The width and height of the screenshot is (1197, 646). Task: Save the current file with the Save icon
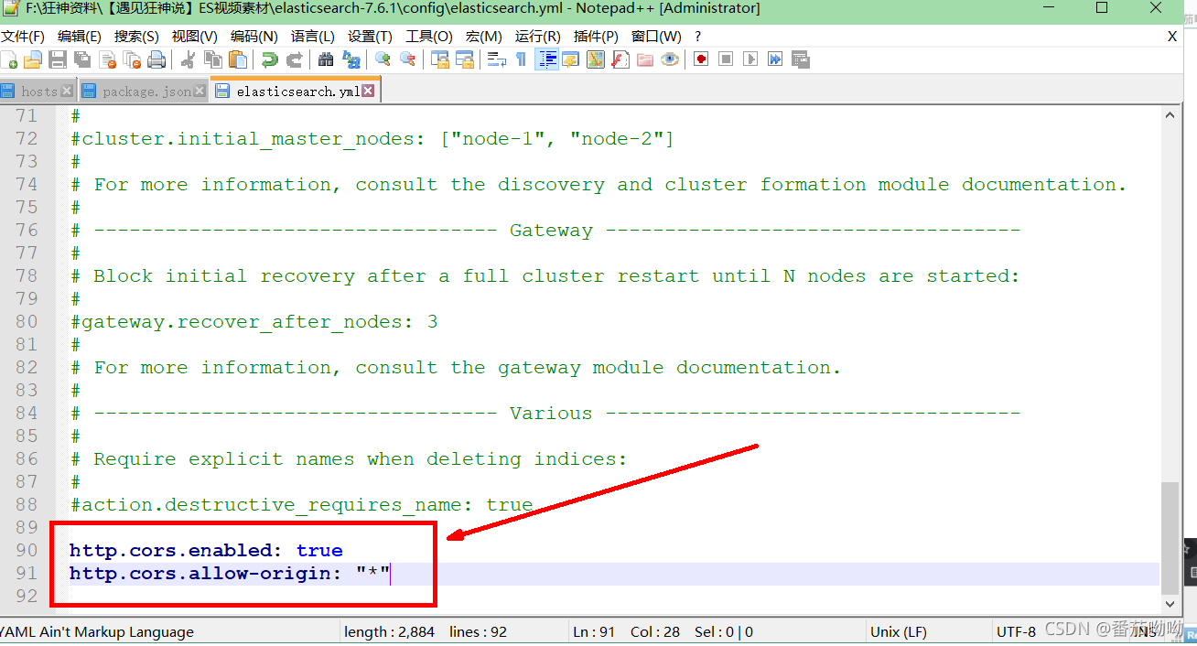click(58, 60)
